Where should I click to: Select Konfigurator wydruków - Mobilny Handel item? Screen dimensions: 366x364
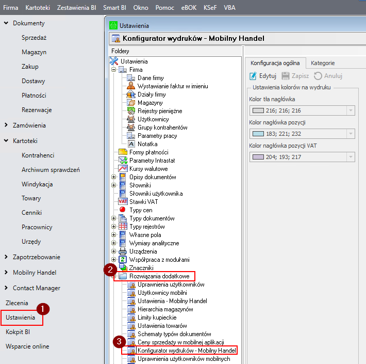click(x=187, y=351)
